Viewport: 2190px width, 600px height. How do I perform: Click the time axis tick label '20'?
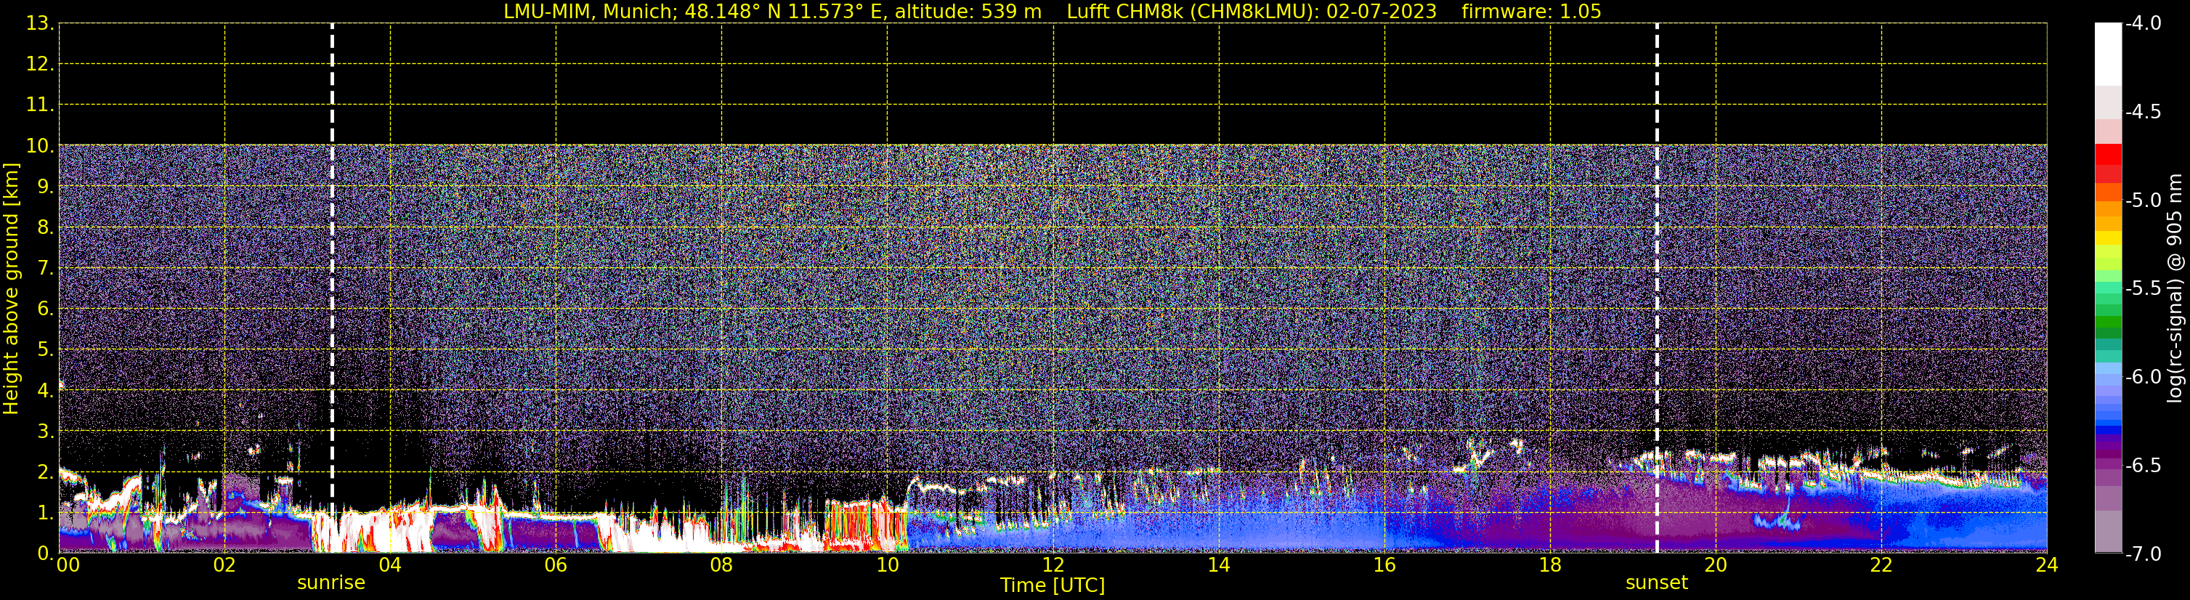tap(1716, 565)
